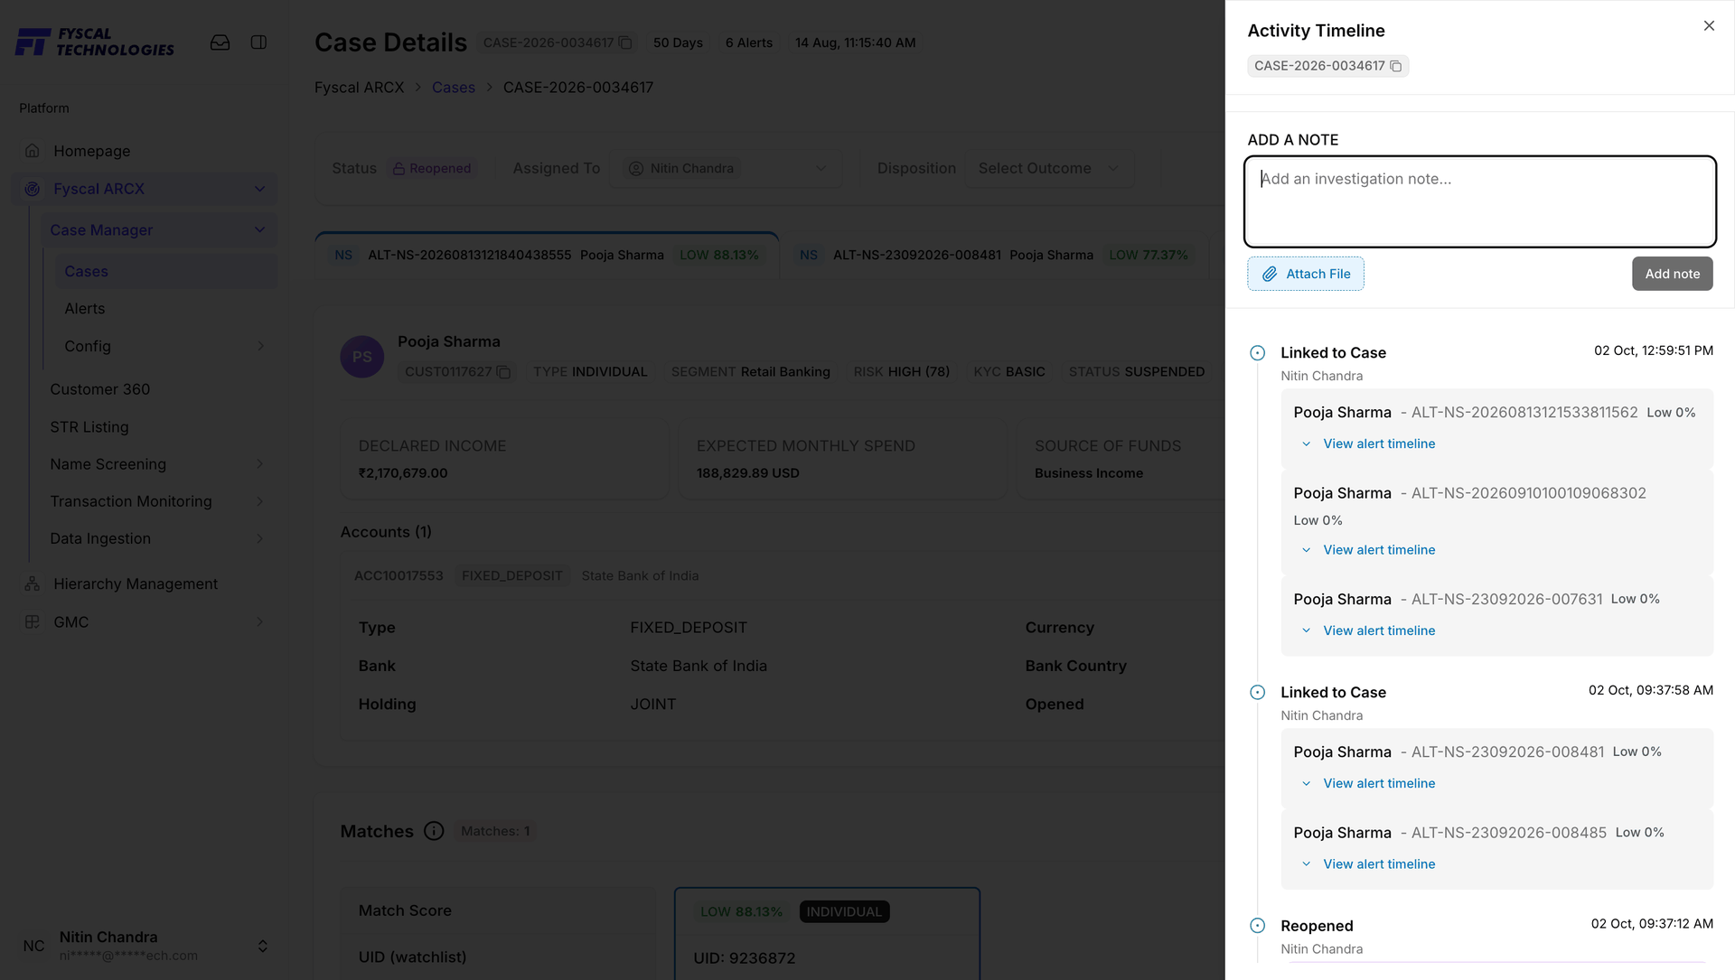
Task: Add the investigation note
Action: [1672, 274]
